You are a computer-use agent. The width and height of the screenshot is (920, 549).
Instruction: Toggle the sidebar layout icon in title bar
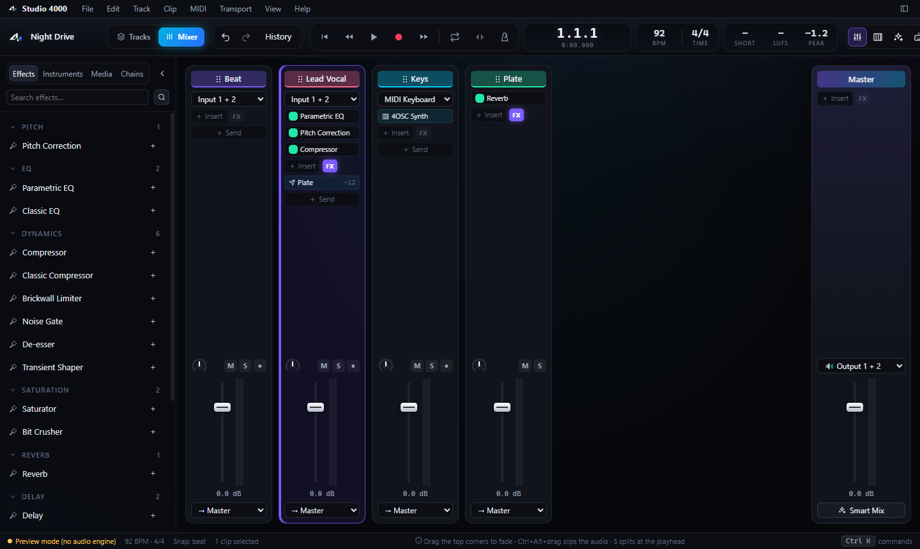tap(904, 9)
